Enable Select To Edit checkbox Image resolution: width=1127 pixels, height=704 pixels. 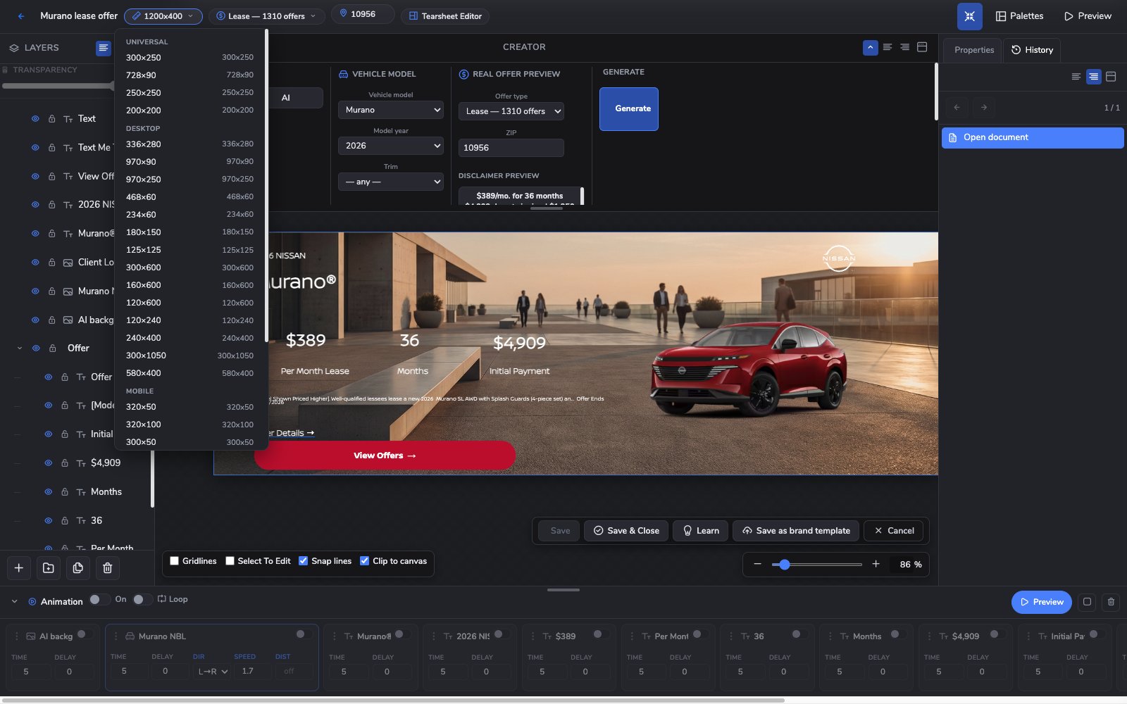pos(230,561)
